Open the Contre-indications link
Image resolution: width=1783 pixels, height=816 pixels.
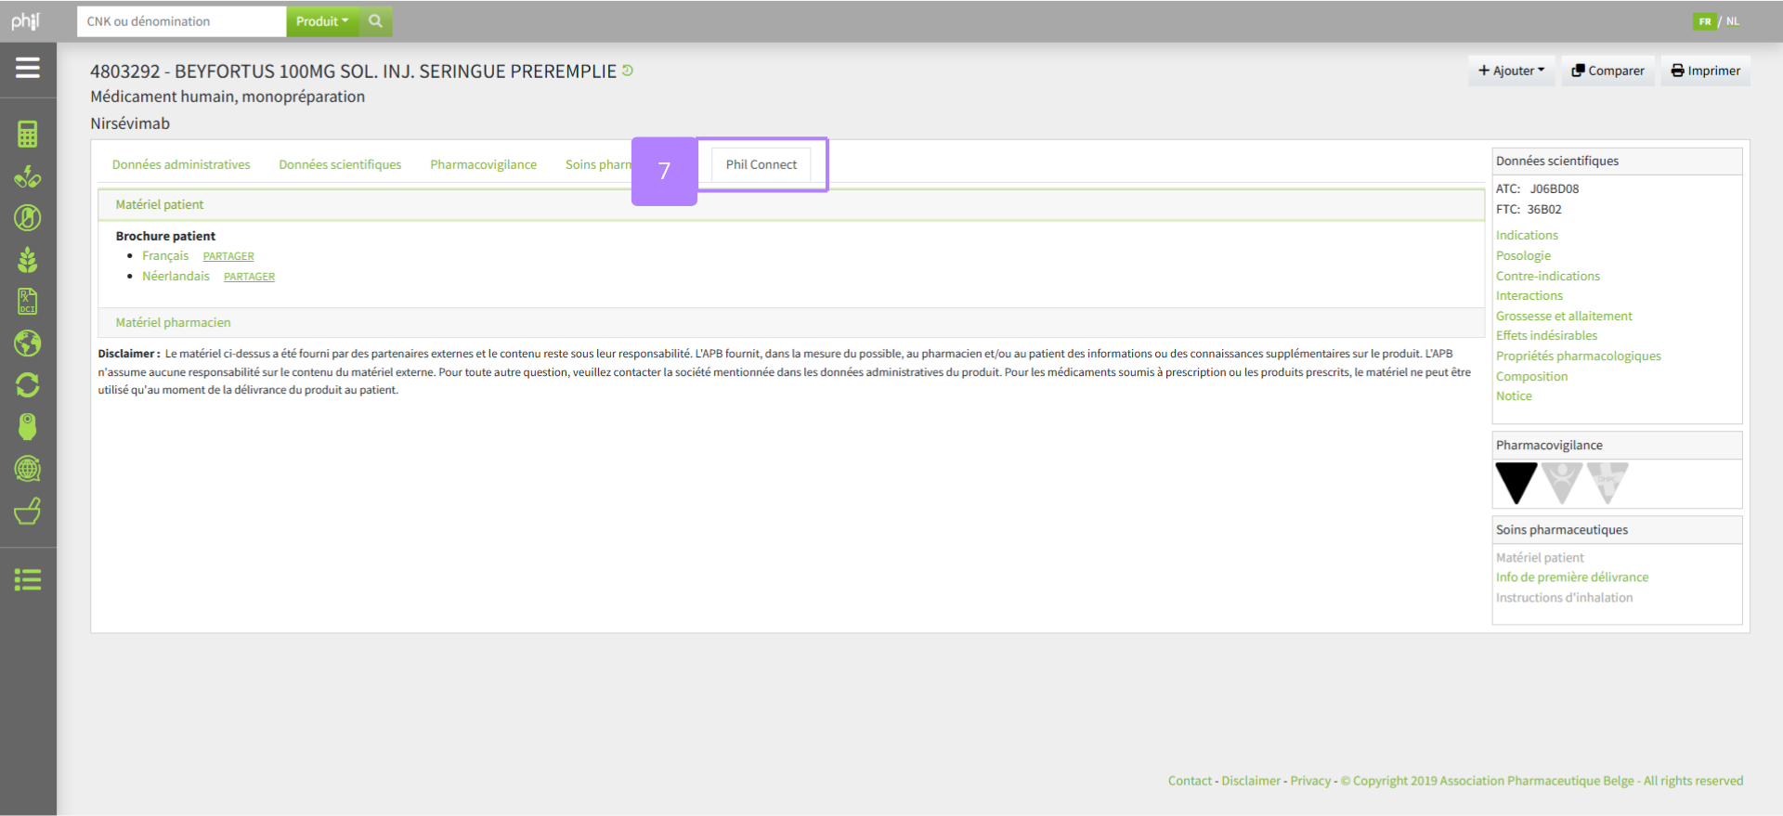(x=1548, y=276)
